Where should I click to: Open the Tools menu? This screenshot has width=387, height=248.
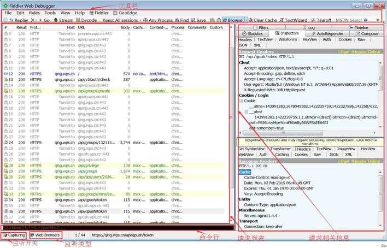[50, 13]
